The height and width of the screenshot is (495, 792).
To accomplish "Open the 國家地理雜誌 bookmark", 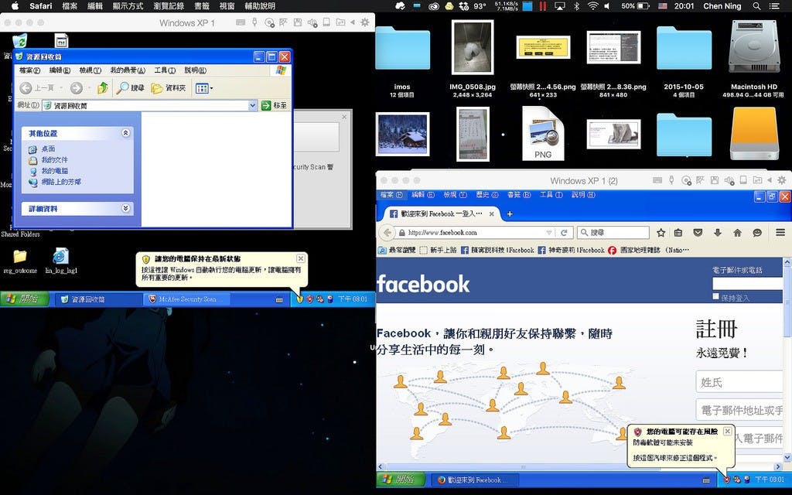I will [648, 250].
